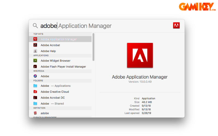Click the adobe dictionary definition icon

point(35,113)
